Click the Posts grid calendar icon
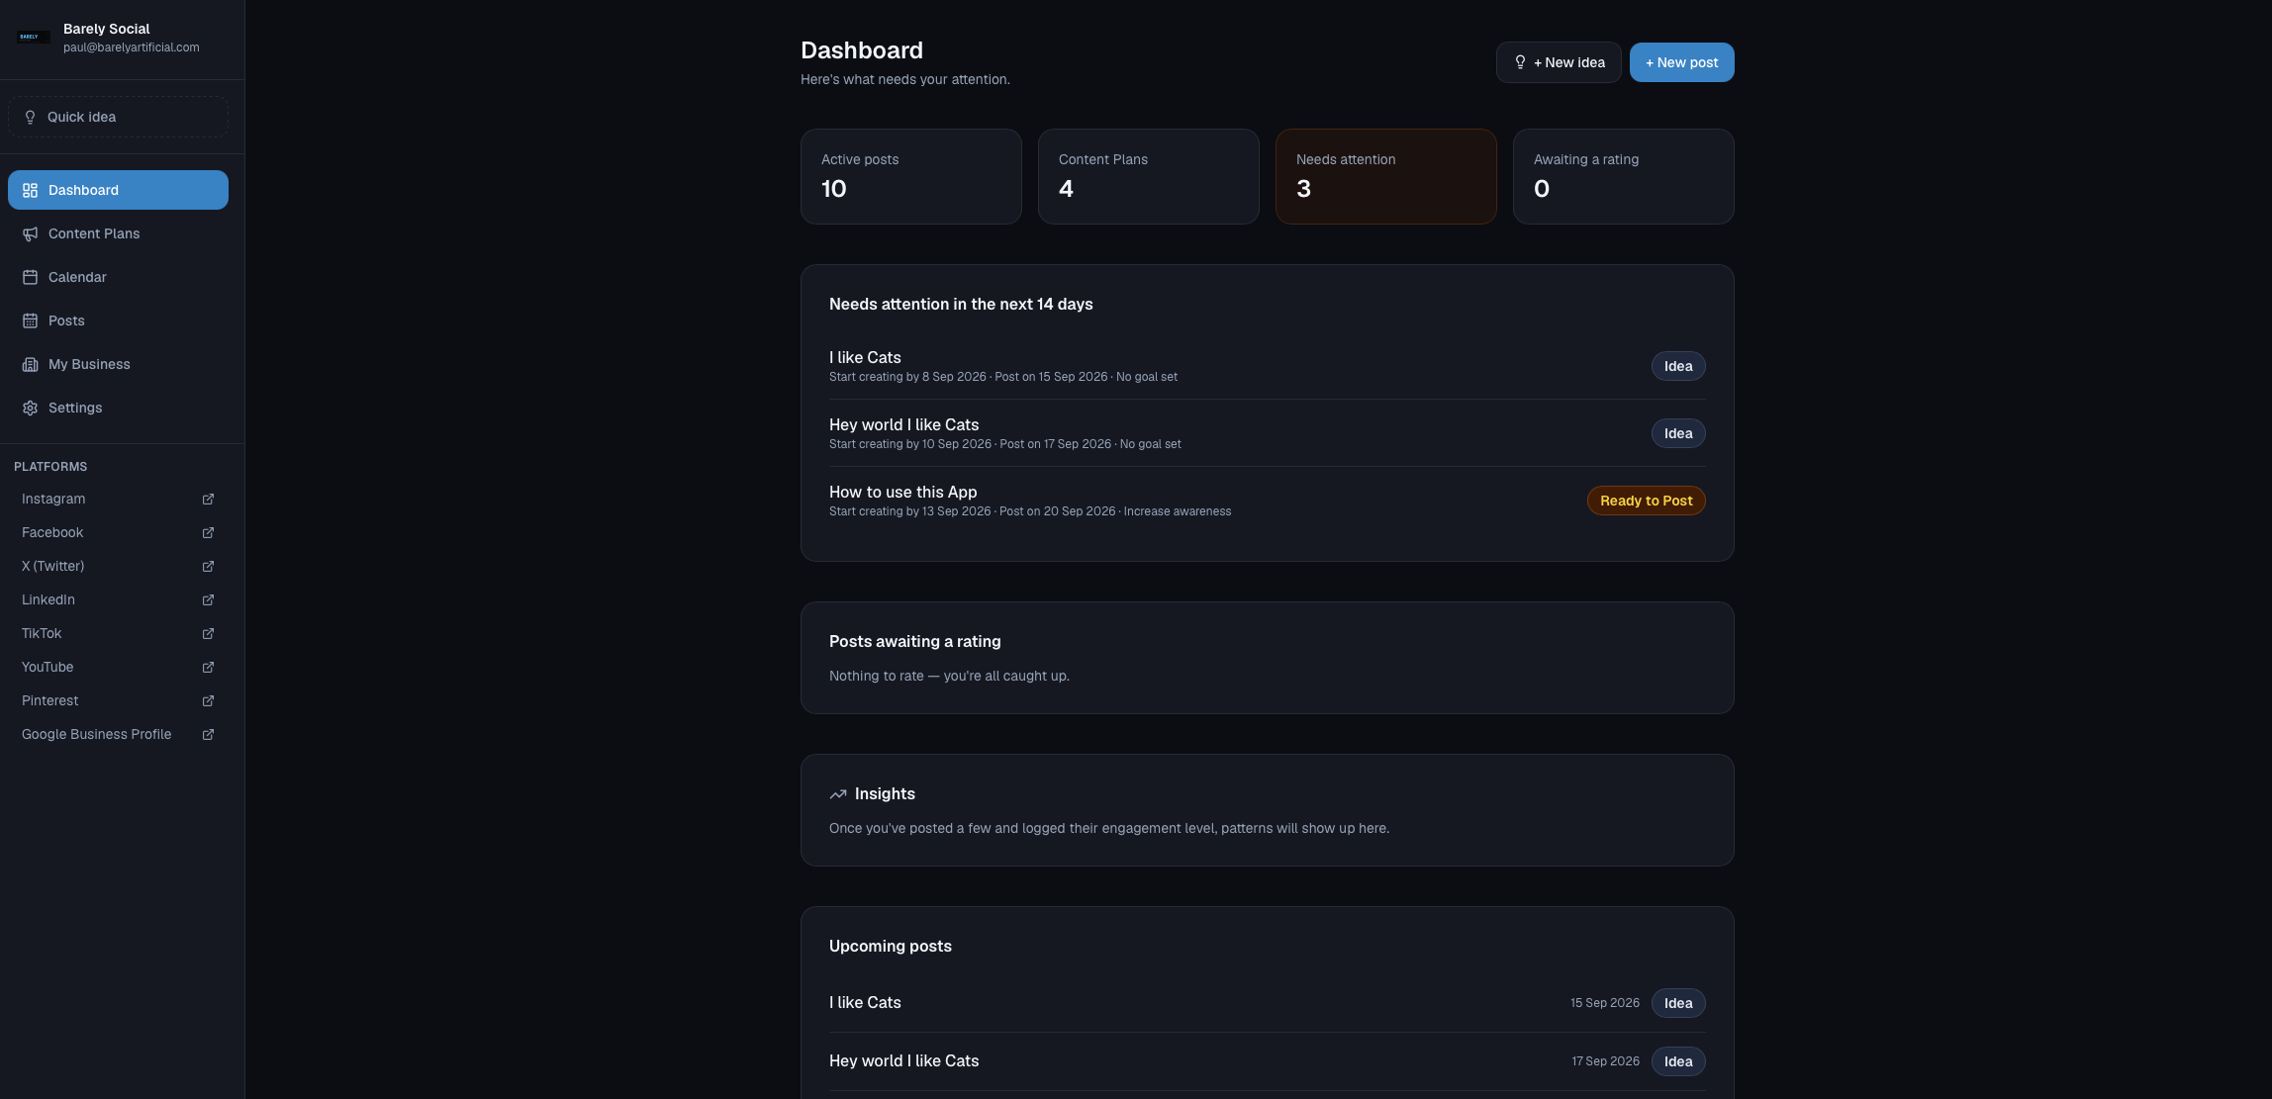This screenshot has width=2272, height=1099. [x=31, y=321]
